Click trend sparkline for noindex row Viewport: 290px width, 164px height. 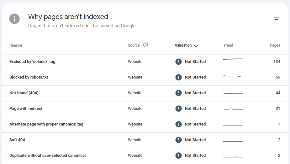[233, 59]
